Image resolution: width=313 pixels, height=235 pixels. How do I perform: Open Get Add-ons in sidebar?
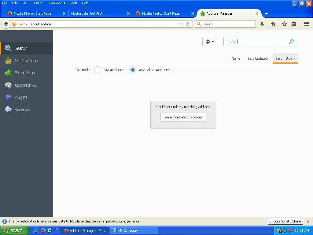tap(27, 61)
